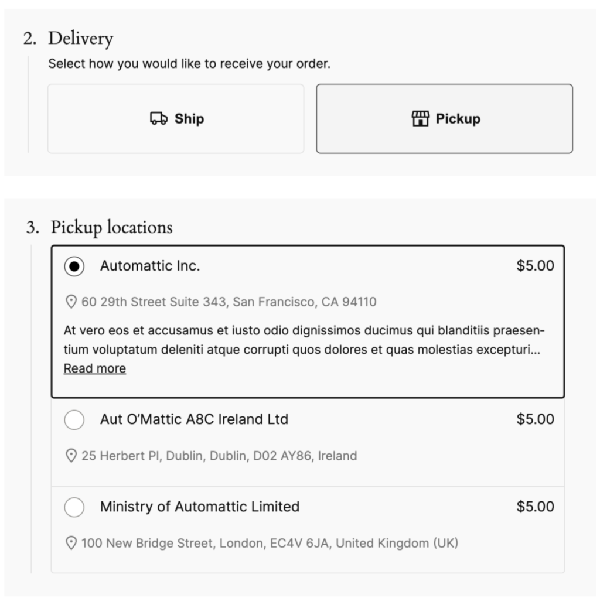
Task: Select Ministry of Automattic Limited location
Action: tap(75, 507)
